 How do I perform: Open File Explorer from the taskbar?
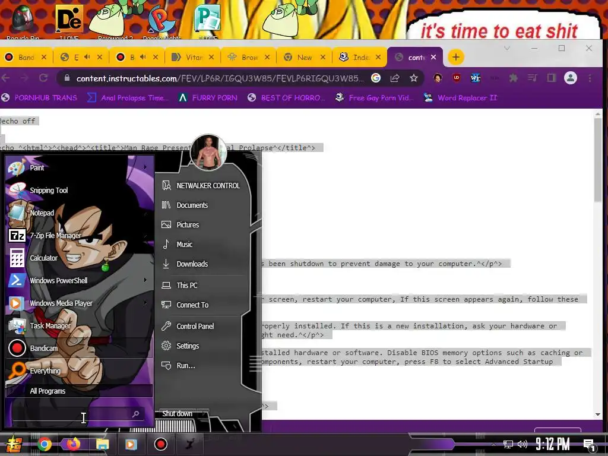(x=102, y=444)
